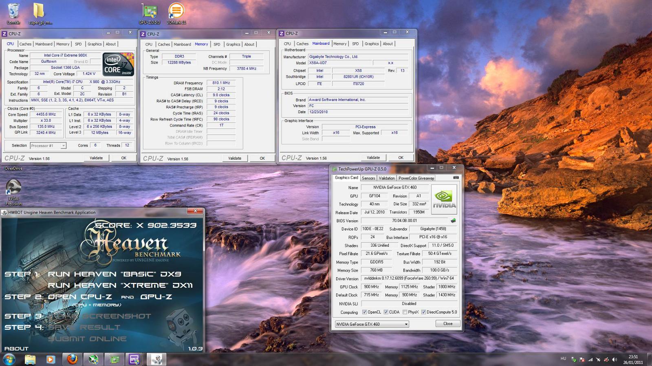
Task: Click the Core Speed value 4455.6 MHz
Action: pyautogui.click(x=46, y=114)
